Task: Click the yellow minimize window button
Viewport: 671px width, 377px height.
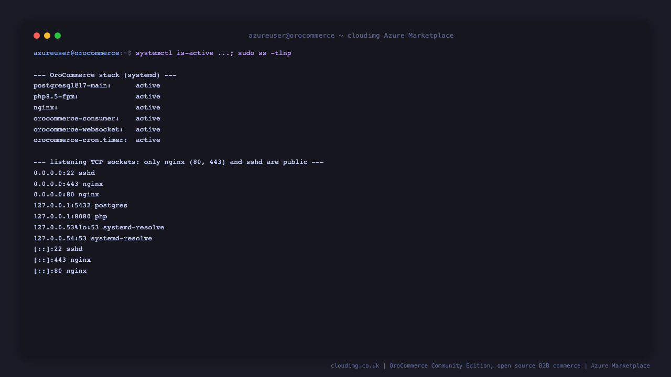Action: click(47, 36)
